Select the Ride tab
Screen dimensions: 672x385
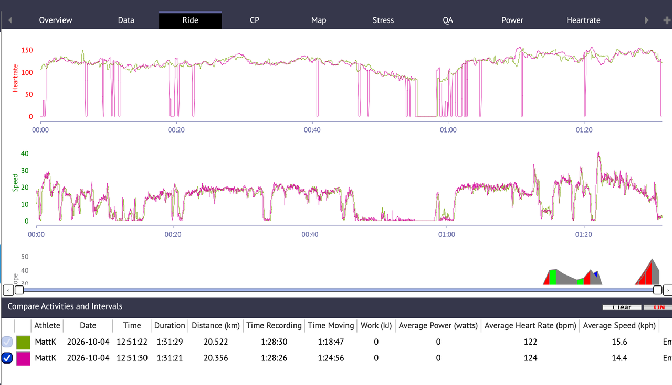click(191, 20)
